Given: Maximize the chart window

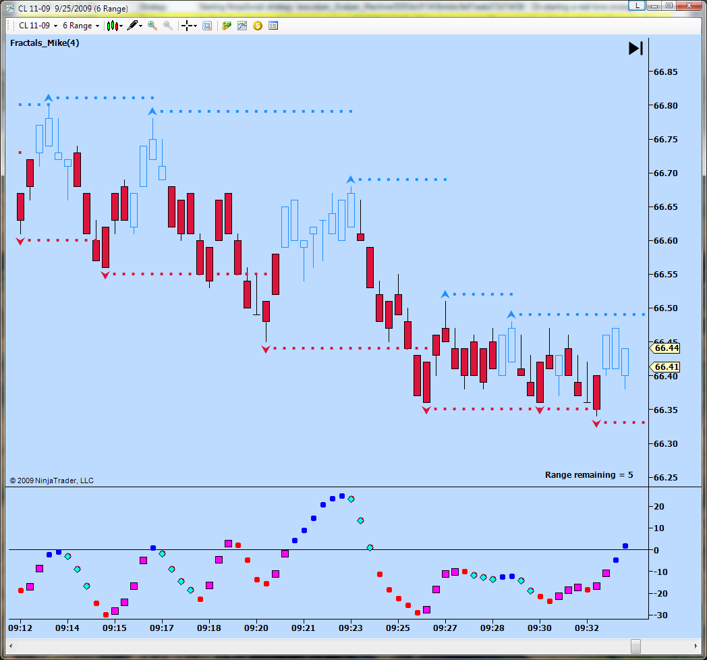Looking at the screenshot, I should 669,6.
